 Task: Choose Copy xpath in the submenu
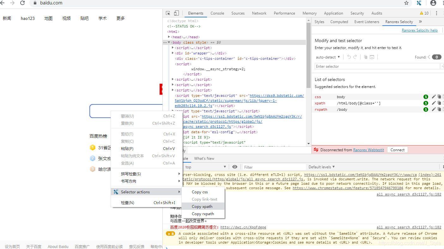(x=203, y=207)
